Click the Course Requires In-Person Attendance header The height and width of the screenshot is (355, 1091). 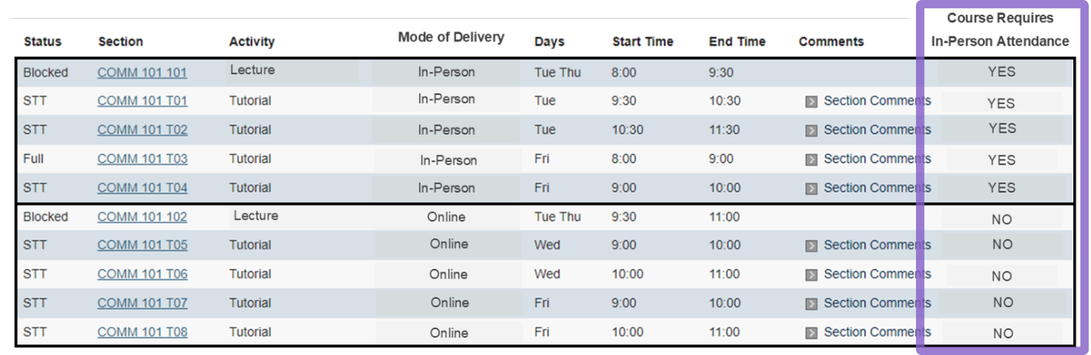pos(1000,29)
